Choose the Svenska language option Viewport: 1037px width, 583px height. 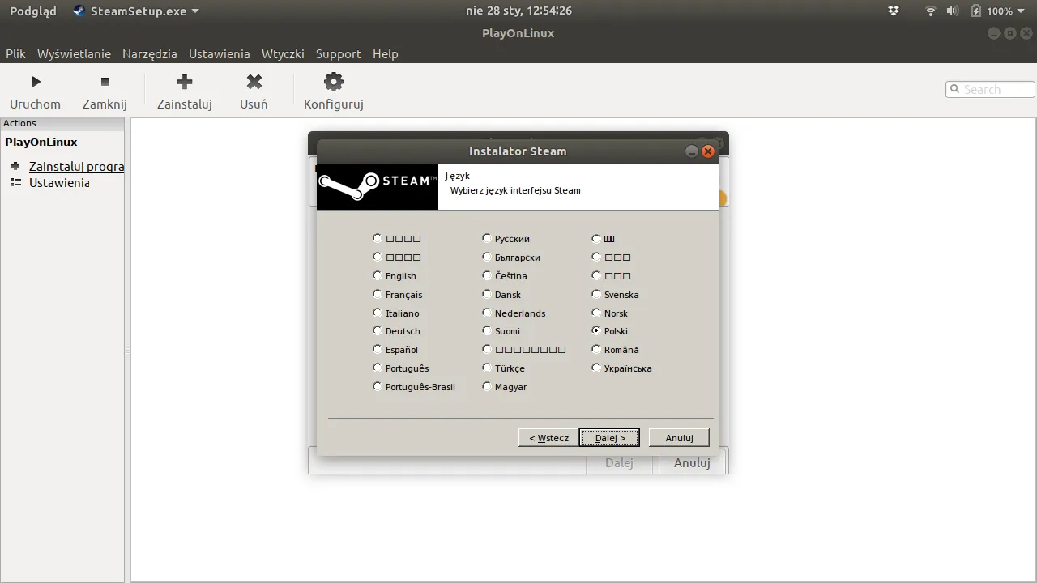596,294
